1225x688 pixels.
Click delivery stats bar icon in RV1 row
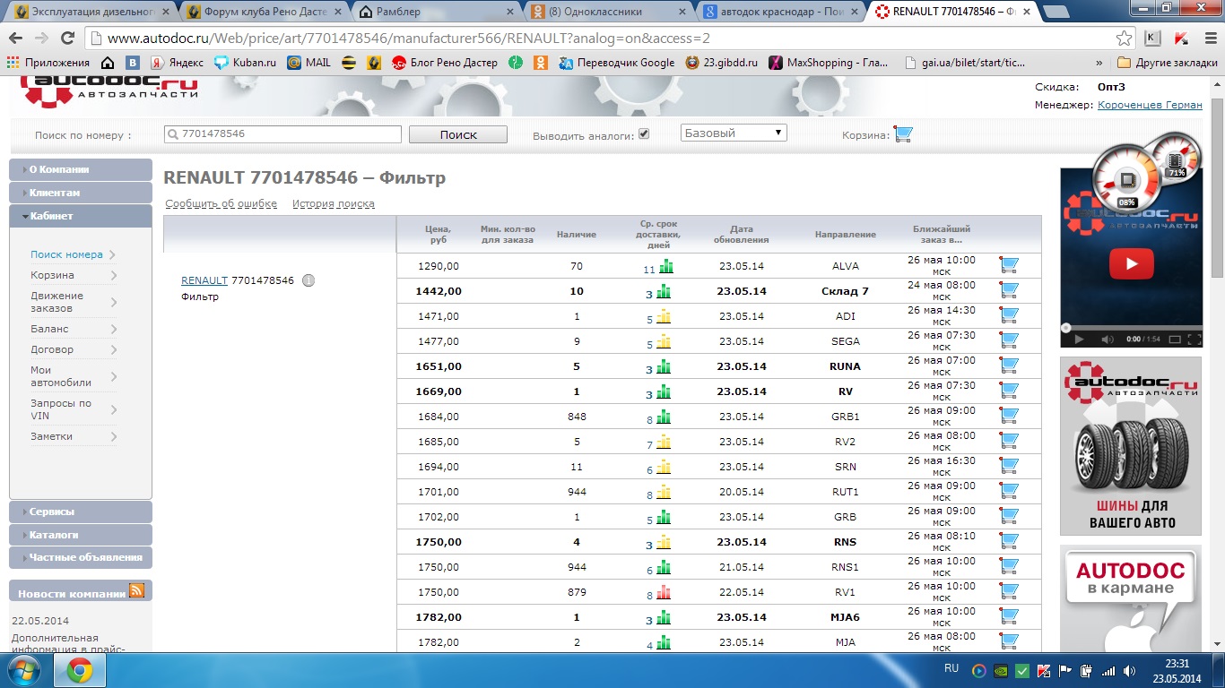pos(665,592)
